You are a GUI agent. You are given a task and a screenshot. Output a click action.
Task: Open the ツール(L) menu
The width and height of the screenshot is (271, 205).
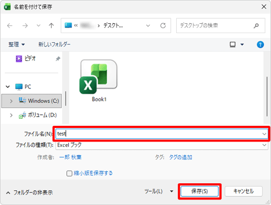pyautogui.click(x=159, y=191)
